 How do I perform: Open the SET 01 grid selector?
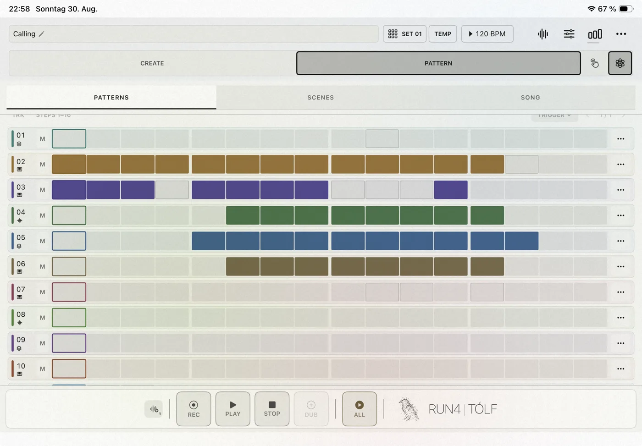[404, 34]
